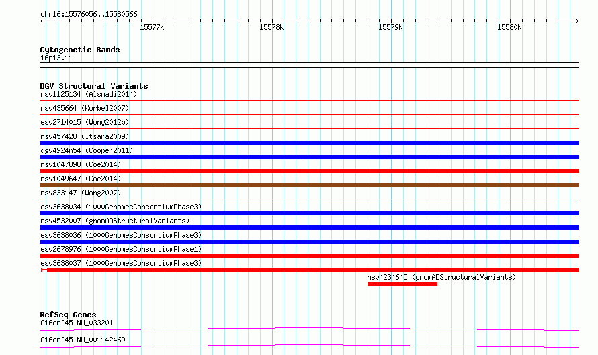Click the esv3638034 1000Genomes Phase3 label
The width and height of the screenshot is (598, 355).
point(121,207)
